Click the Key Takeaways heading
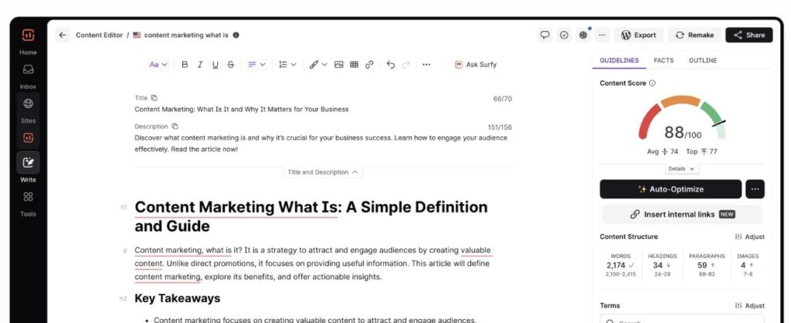 [x=178, y=298]
